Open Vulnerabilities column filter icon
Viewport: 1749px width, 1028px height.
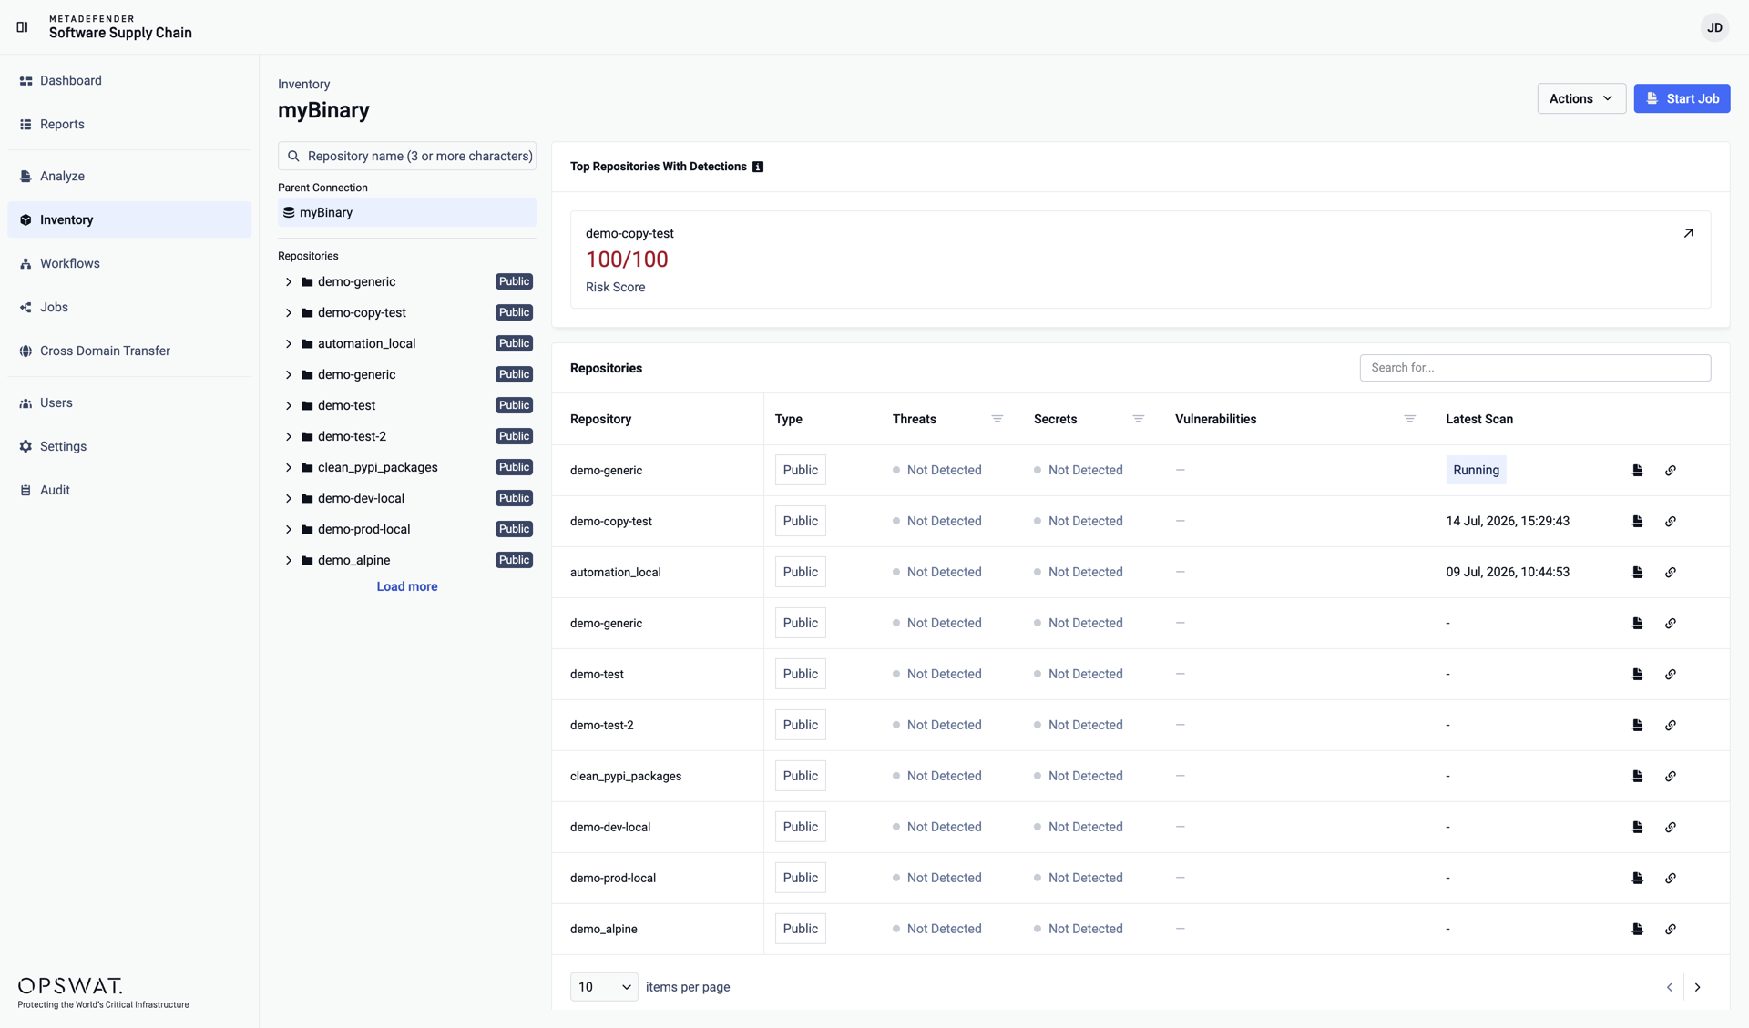coord(1409,419)
